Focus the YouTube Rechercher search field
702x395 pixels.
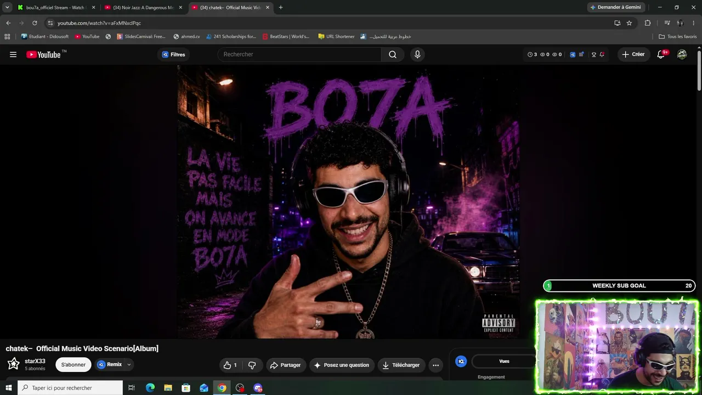299,54
